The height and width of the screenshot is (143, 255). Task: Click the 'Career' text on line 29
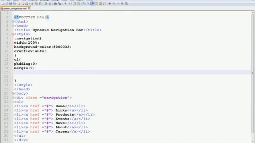pos(63,131)
